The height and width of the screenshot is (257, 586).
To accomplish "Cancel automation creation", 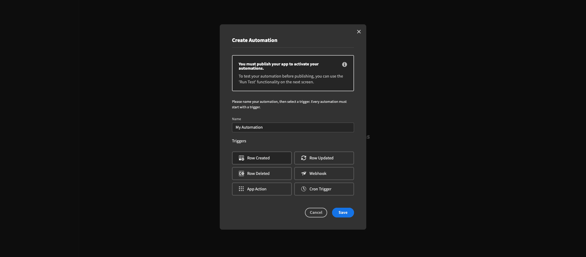I will pos(316,213).
